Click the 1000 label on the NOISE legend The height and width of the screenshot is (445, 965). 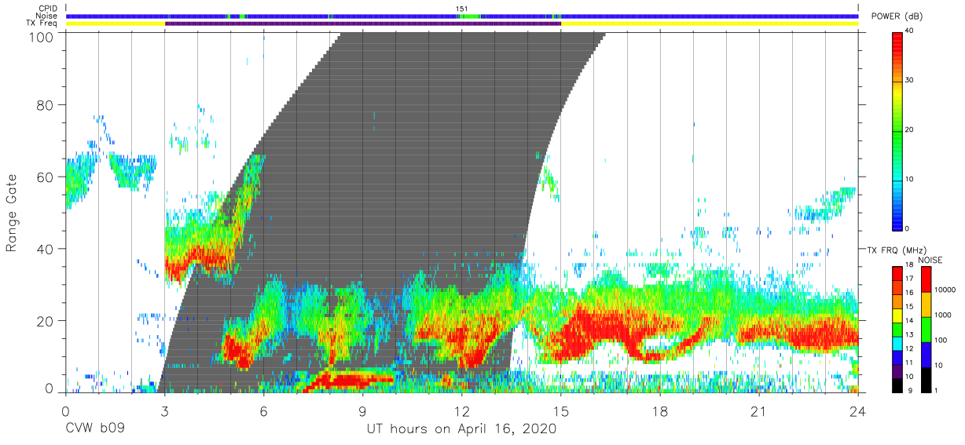[943, 315]
